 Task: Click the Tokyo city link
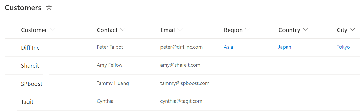click(343, 47)
